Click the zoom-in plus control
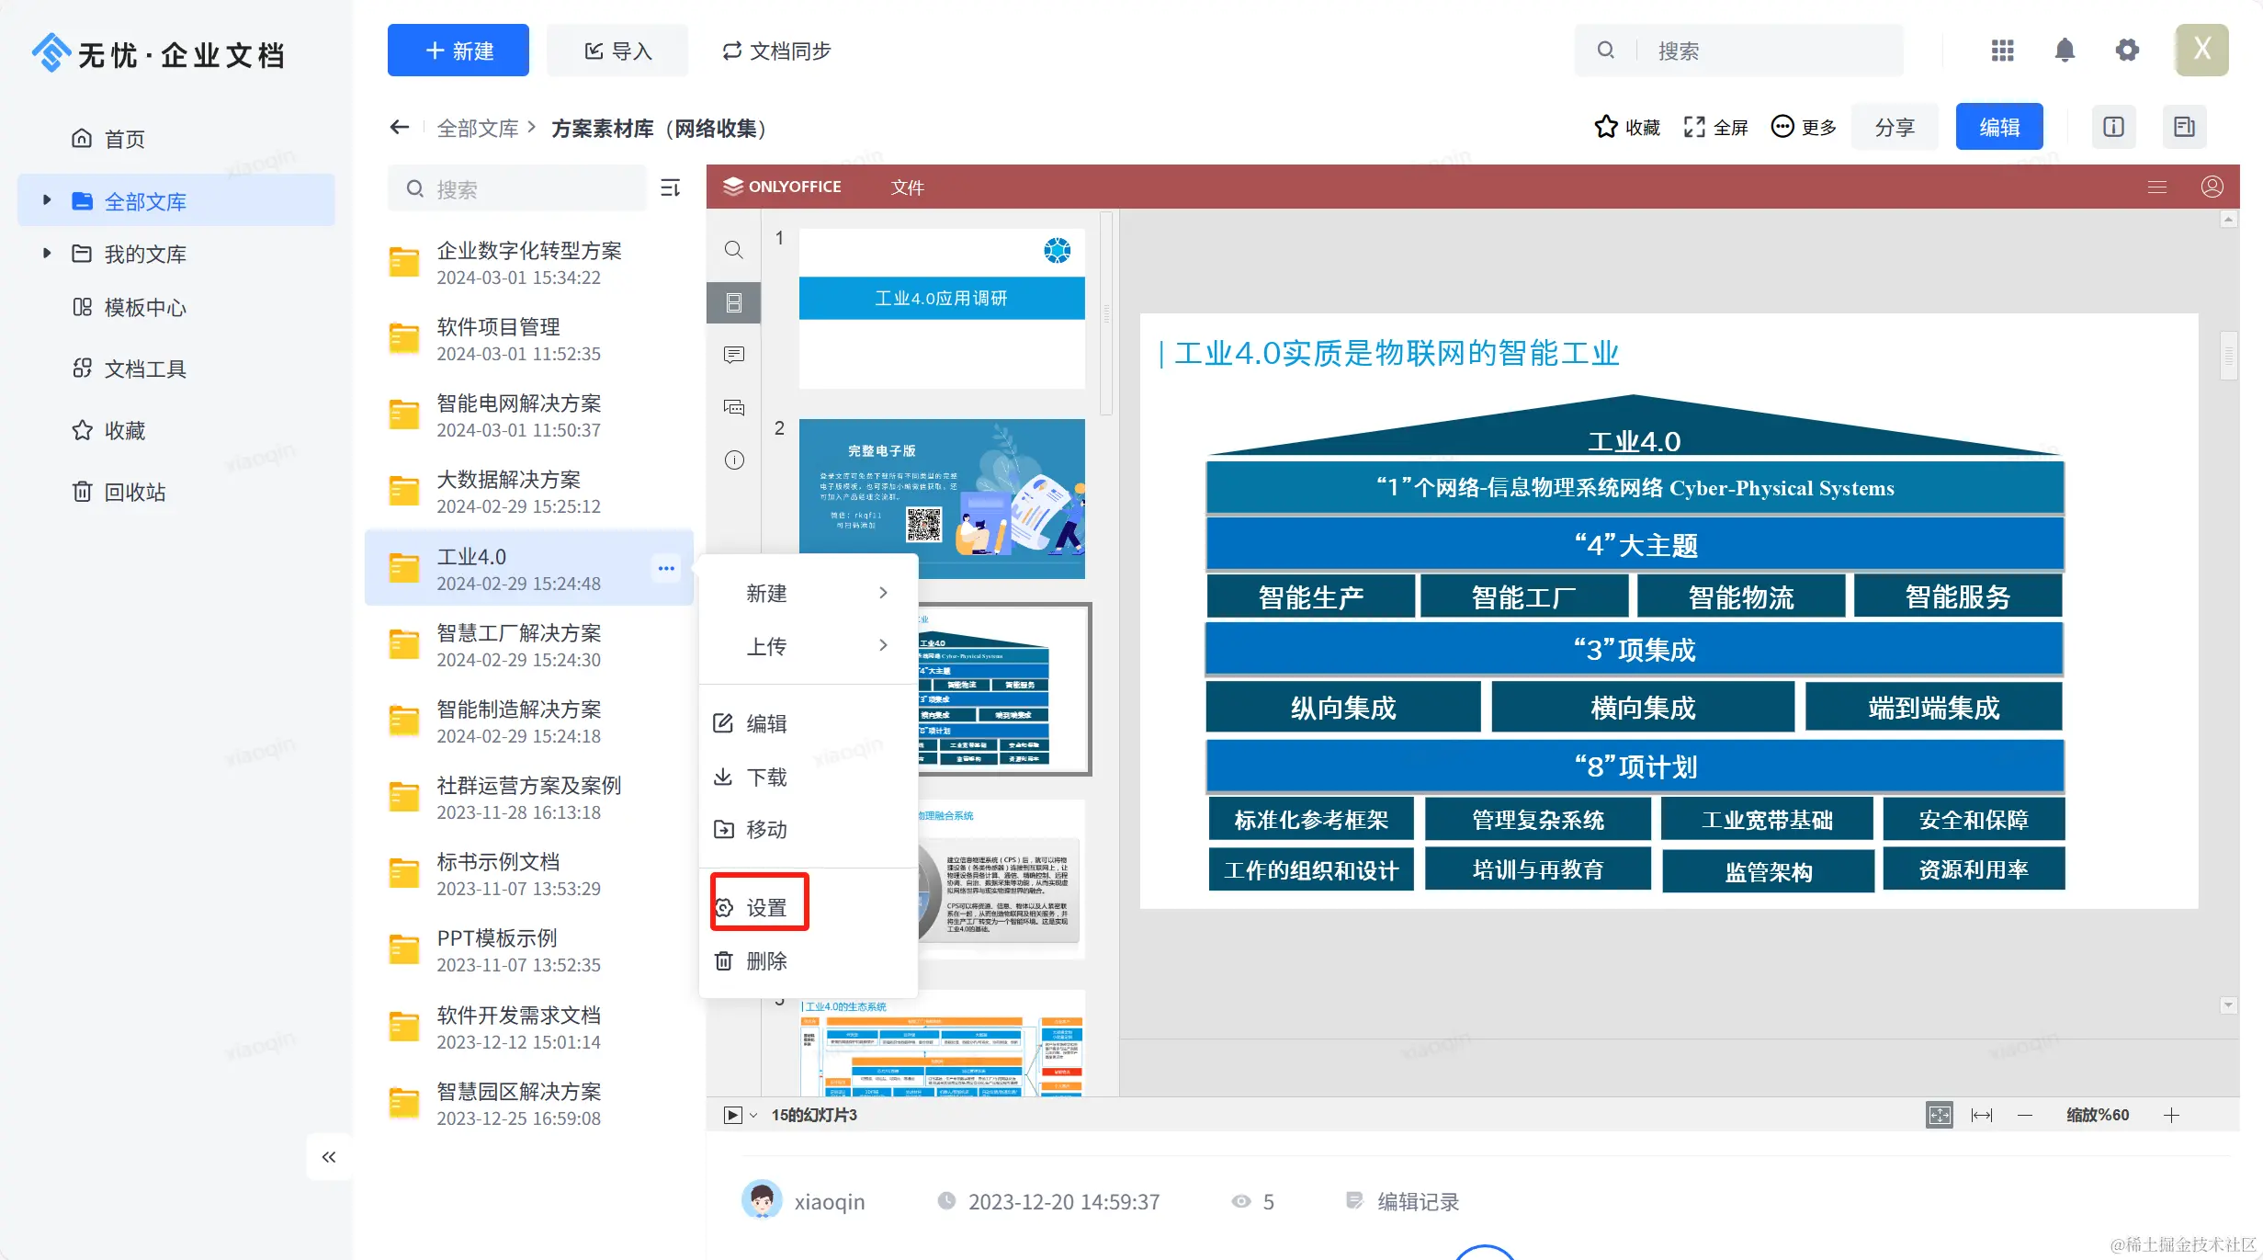Image resolution: width=2263 pixels, height=1260 pixels. click(x=2171, y=1115)
